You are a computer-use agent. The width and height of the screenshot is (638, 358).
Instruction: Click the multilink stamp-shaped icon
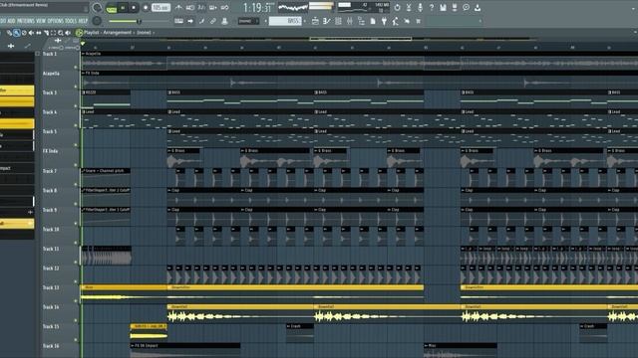[x=224, y=21]
